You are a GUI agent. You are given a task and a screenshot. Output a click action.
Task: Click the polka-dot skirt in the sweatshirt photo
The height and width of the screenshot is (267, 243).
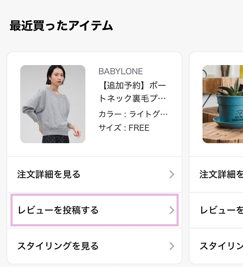(56, 139)
